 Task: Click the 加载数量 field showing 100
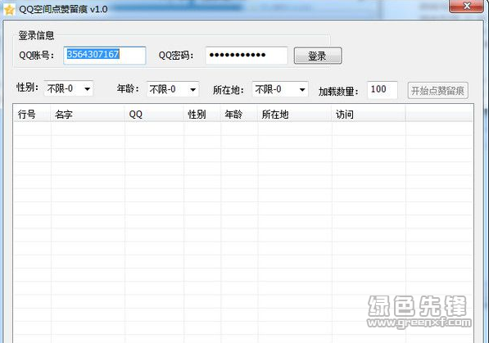383,90
